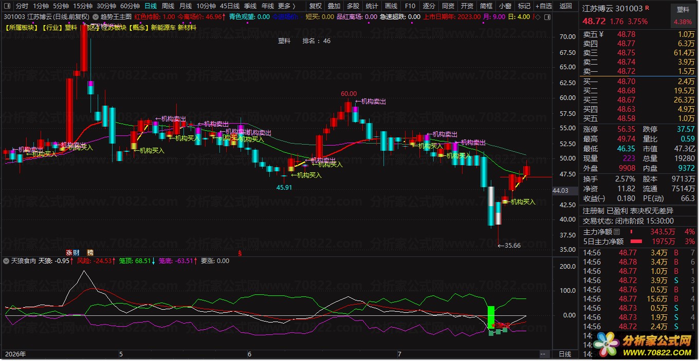The height and width of the screenshot is (361, 700).
Task: Click the 多股 multi-stock button
Action: point(353,6)
